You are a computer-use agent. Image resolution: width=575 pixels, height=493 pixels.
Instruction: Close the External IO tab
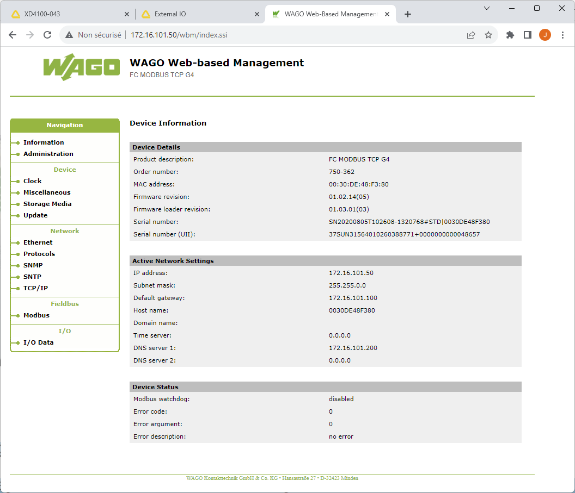[257, 14]
